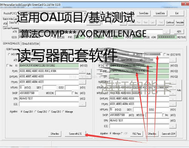The image size is (189, 148).
Task: Click the LTE HPPLMN field containing 50
Action: point(112,109)
